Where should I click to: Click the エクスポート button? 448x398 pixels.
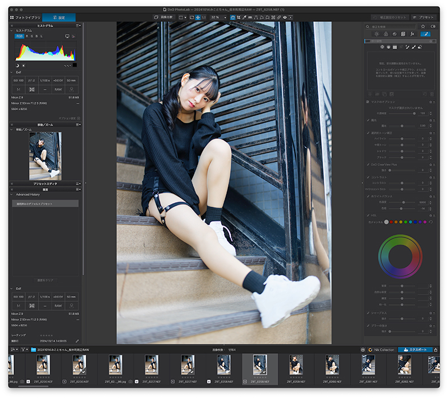[x=415, y=350]
